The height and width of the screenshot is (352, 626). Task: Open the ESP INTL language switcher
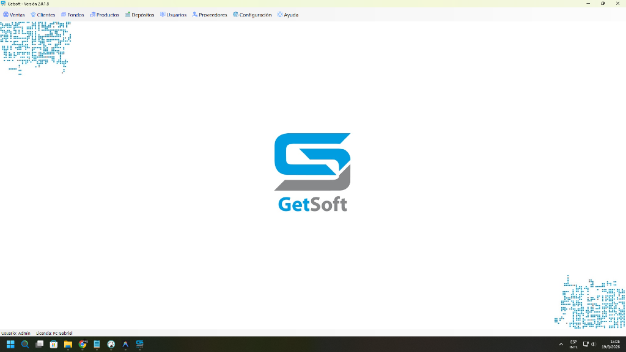(573, 344)
